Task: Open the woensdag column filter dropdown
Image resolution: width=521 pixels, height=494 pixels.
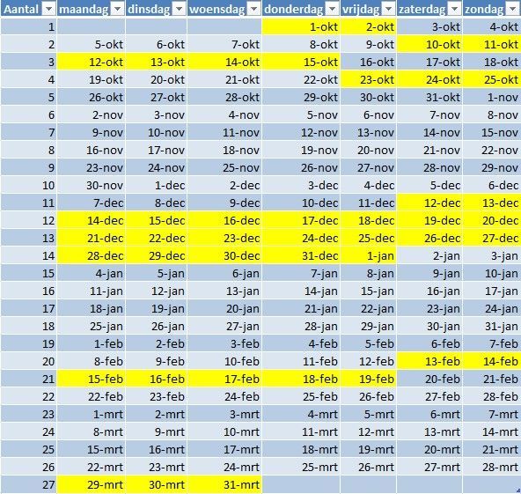Action: coord(253,10)
